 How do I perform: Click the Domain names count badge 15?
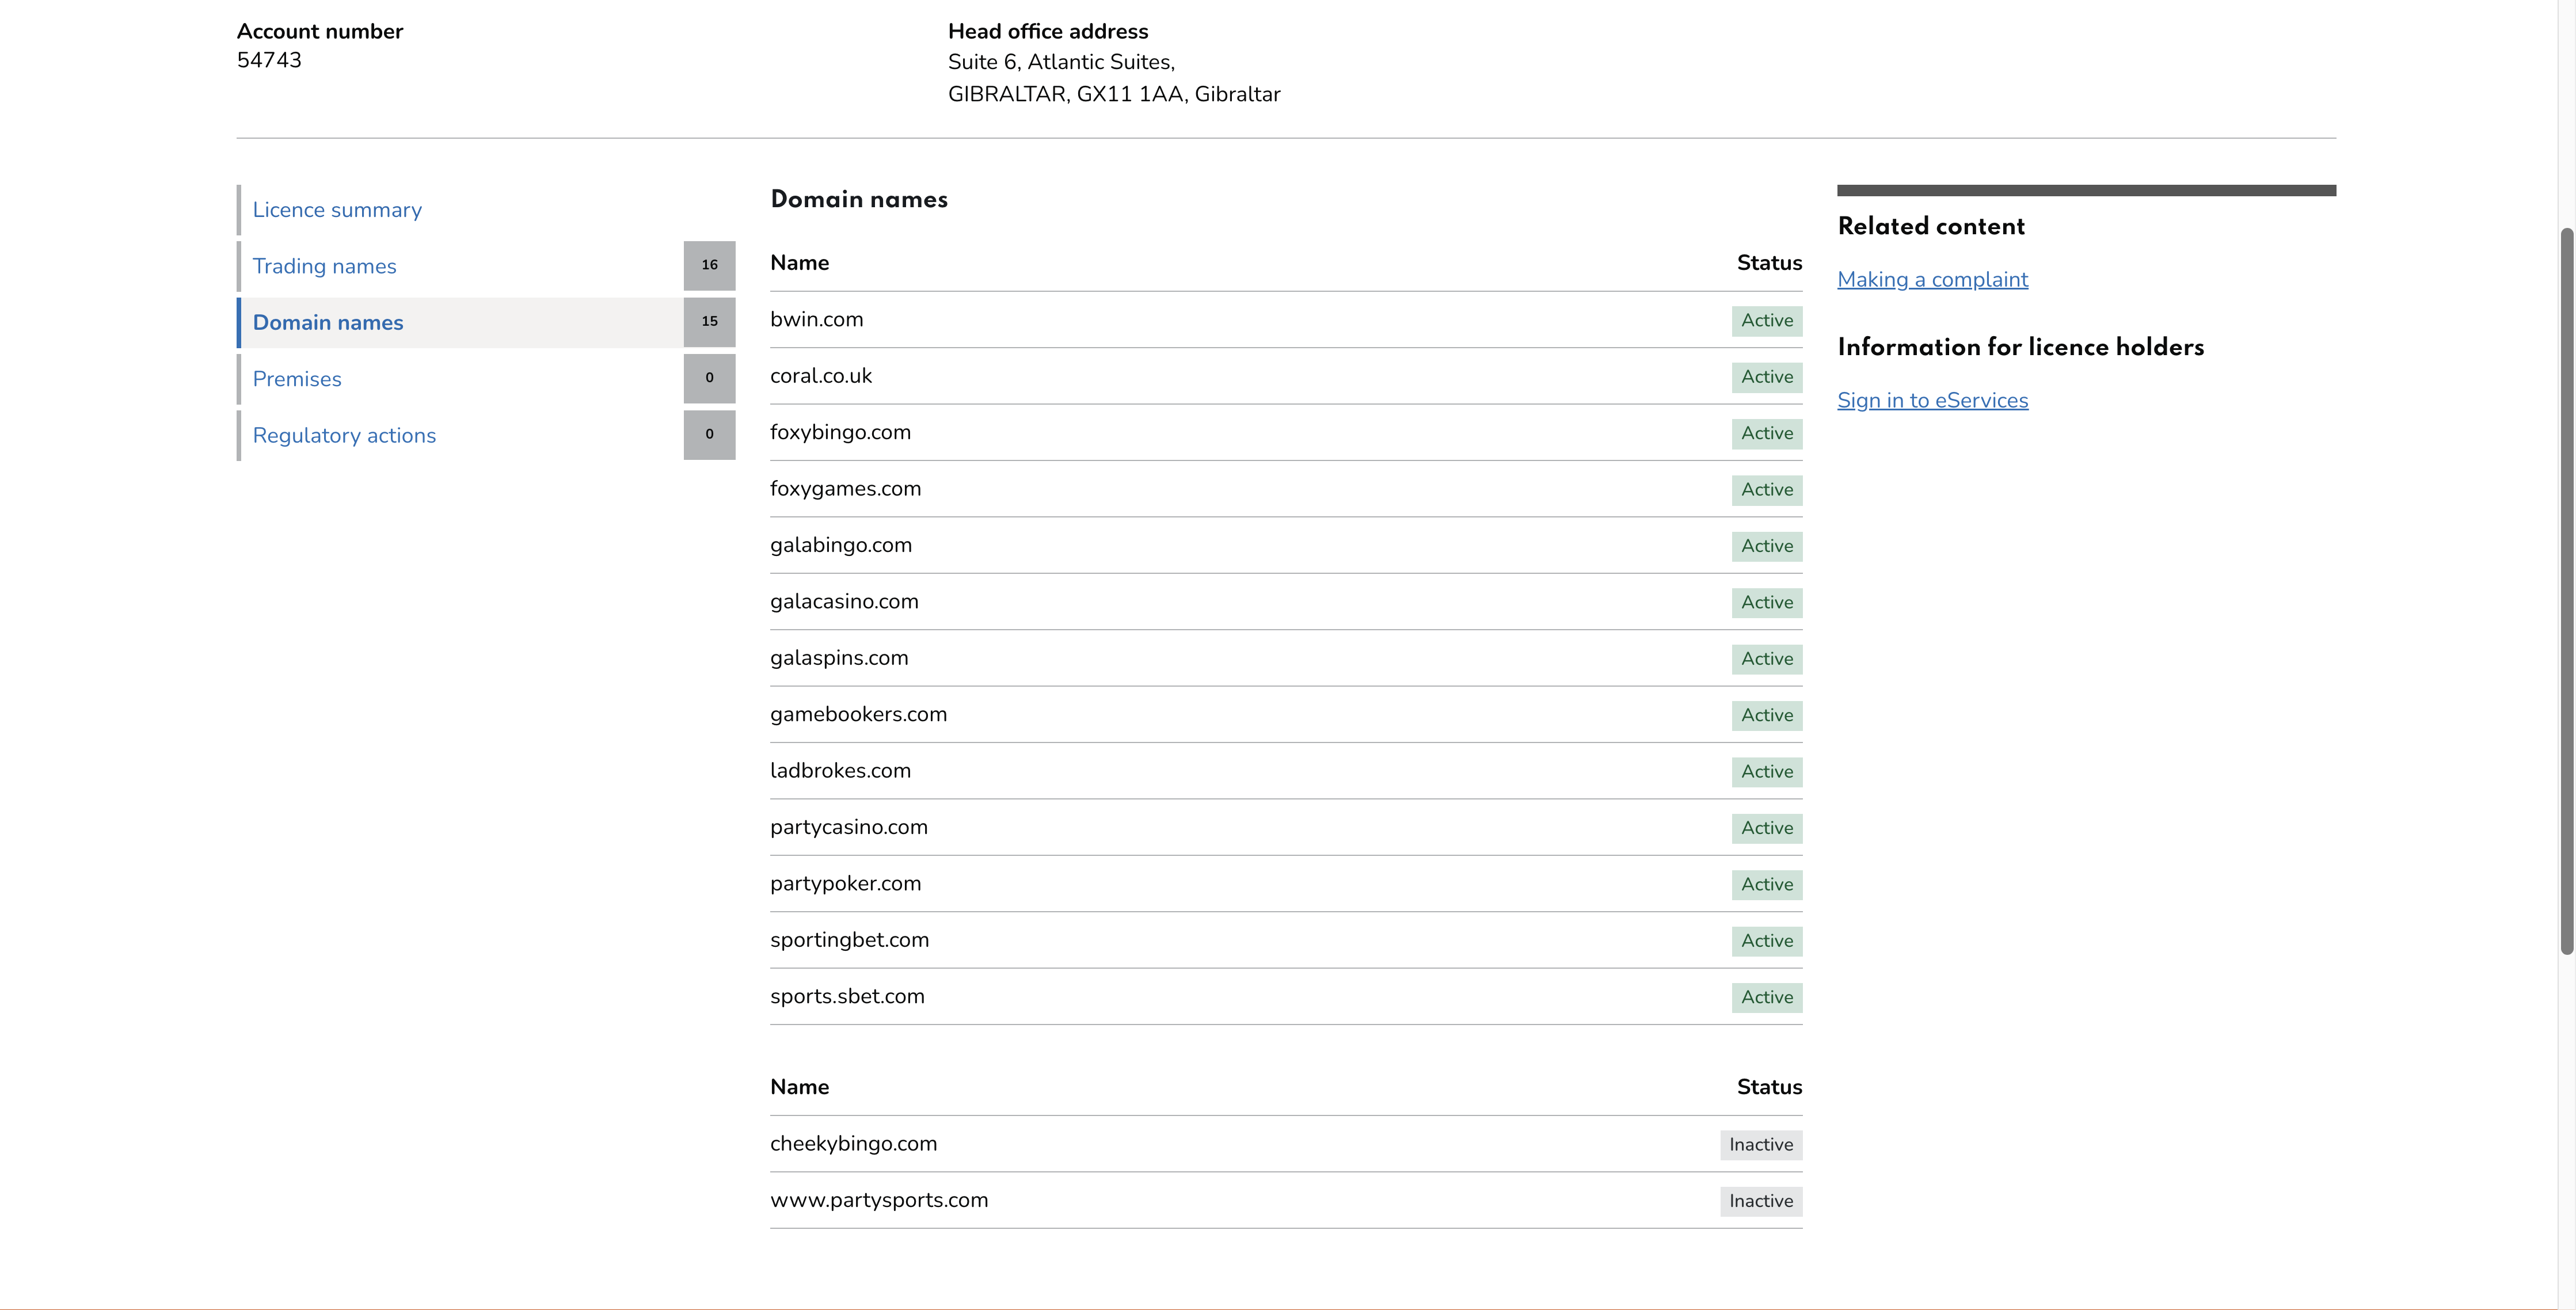[x=710, y=322]
